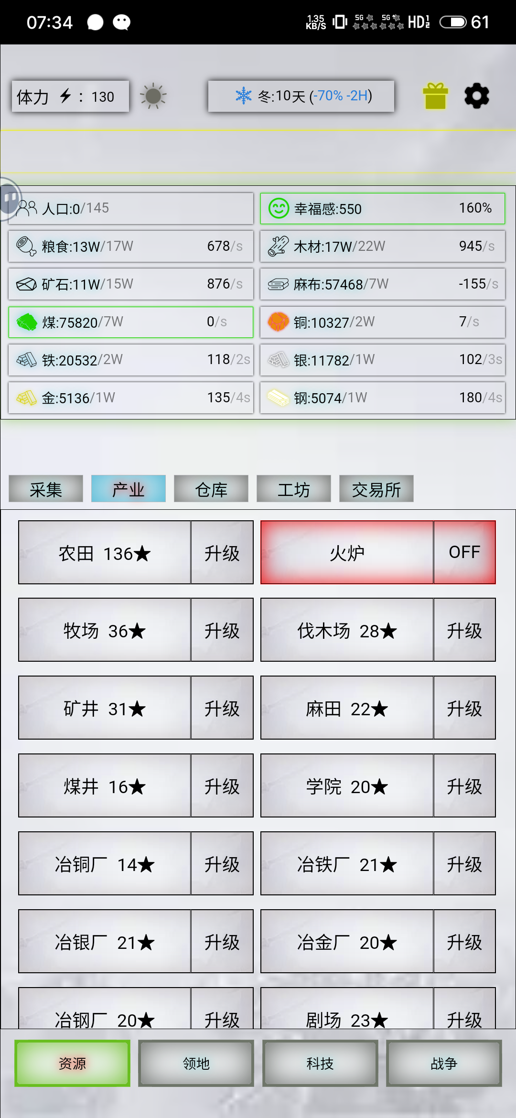Tap the population people icon
This screenshot has width=516, height=1118.
pyautogui.click(x=26, y=208)
